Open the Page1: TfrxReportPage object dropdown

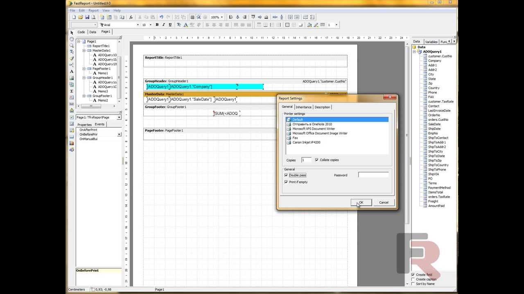[119, 118]
